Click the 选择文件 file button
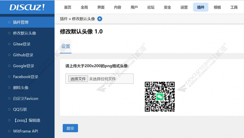Image resolution: width=244 pixels, height=138 pixels. click(78, 79)
